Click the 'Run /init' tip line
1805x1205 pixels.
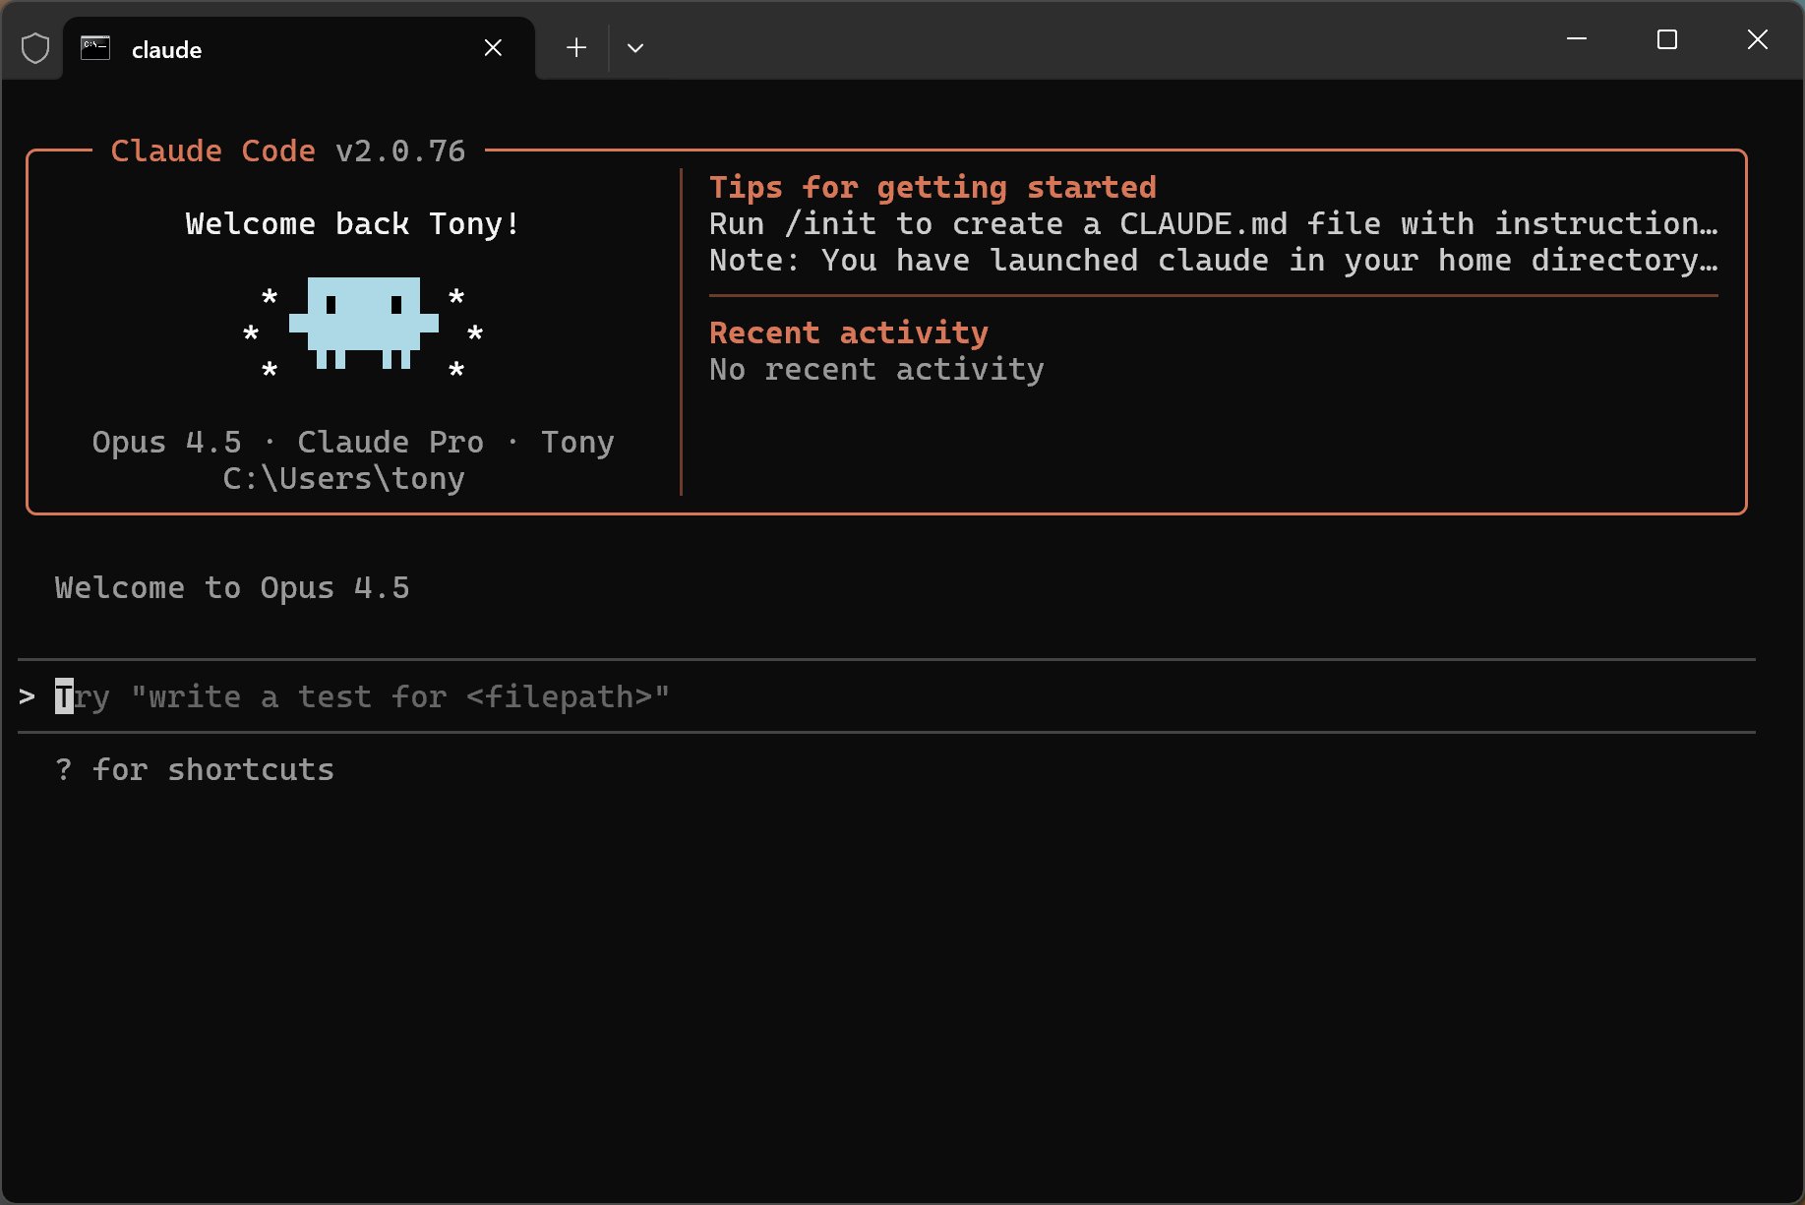click(1212, 223)
